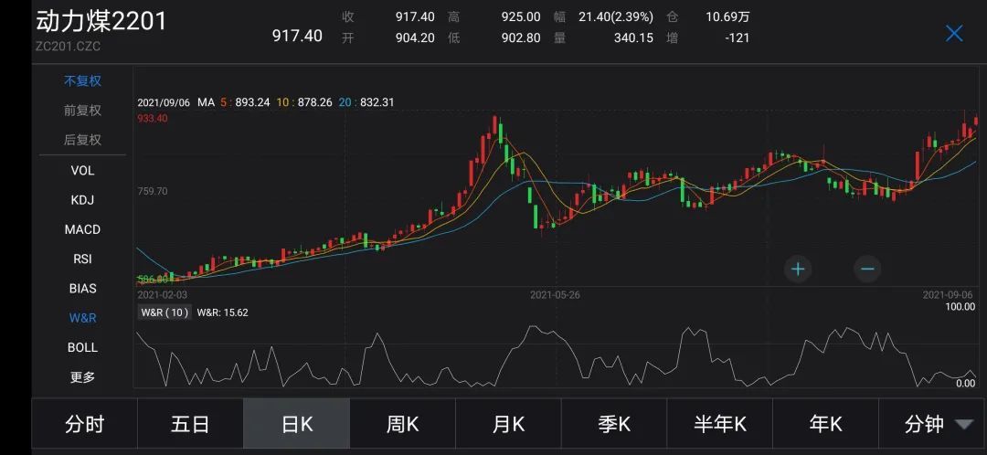
Task: Show the MACD indicator
Action: [82, 229]
